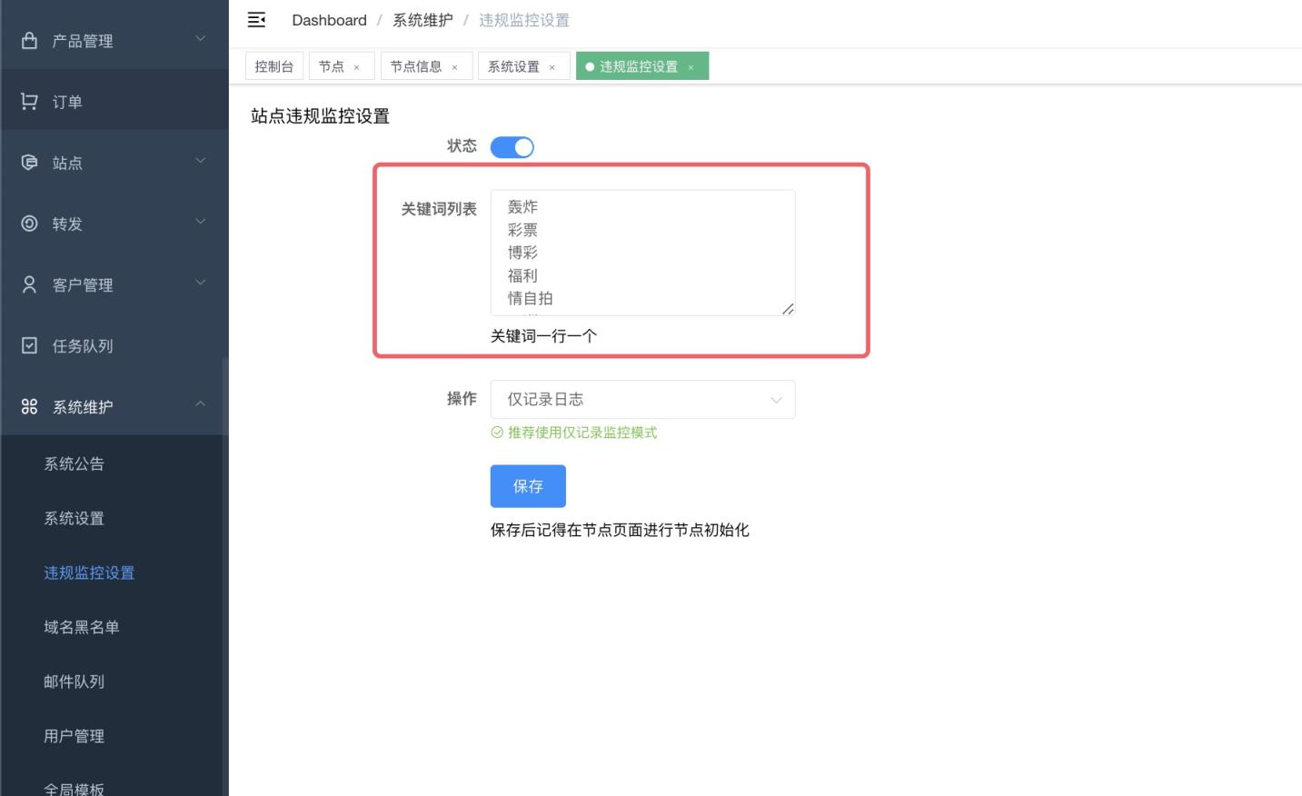This screenshot has height=796, width=1302.
Task: Expand the 产品管理 submenu chevron
Action: click(200, 38)
